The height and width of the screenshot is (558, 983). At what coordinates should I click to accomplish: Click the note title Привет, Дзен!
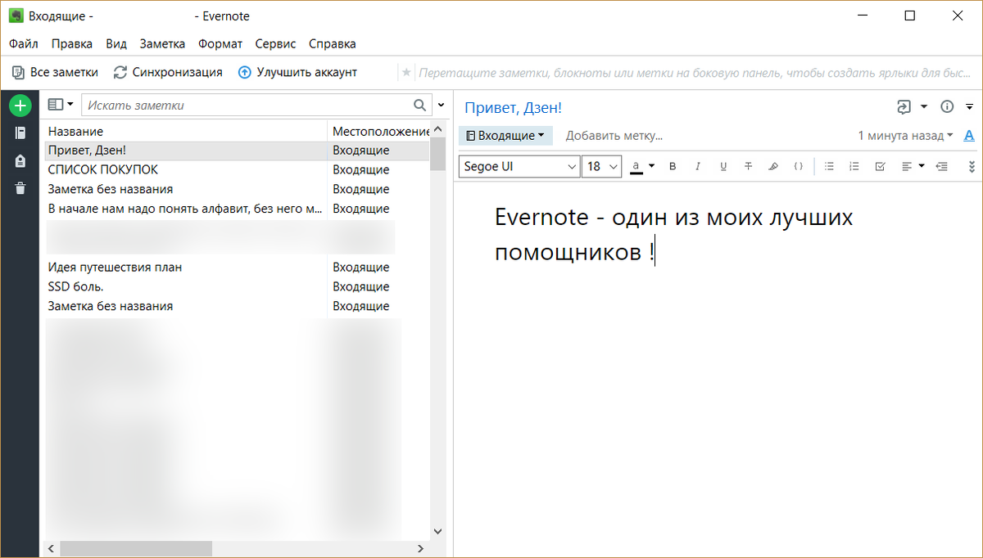click(514, 107)
